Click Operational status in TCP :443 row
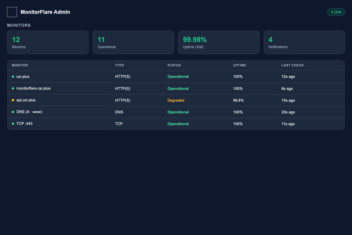352x235 pixels. (178, 124)
